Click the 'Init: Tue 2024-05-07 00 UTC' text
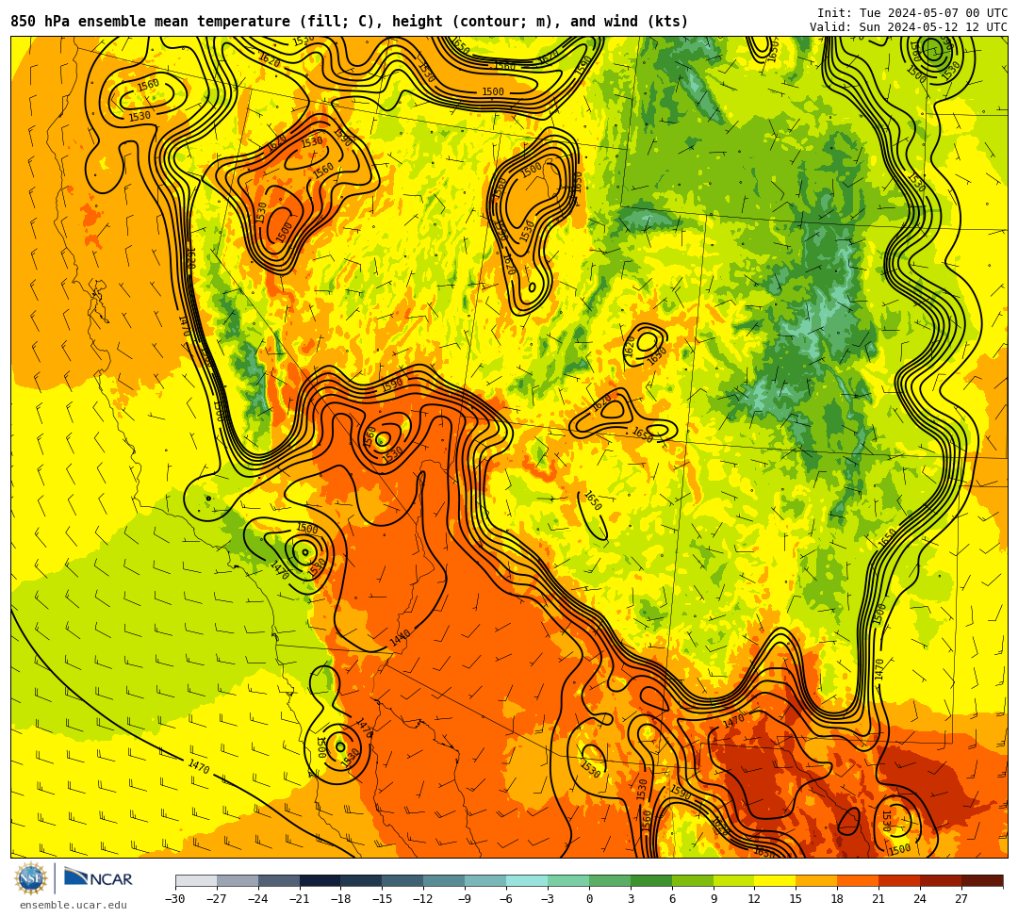Viewport: 1018px width, 917px height. [x=912, y=13]
